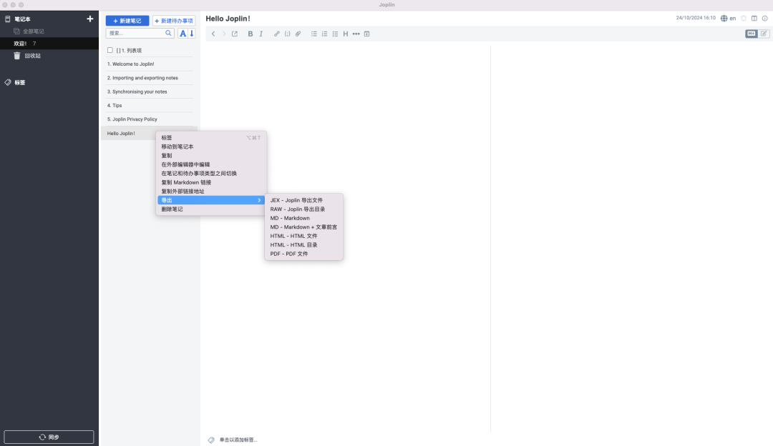Viewport: 773px width, 446px height.
Task: Click the spell-check globe language icon
Action: tap(724, 18)
